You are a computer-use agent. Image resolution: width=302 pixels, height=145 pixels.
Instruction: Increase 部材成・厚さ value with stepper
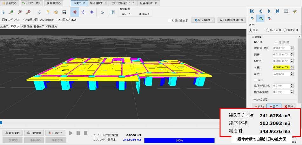pyautogui.click(x=292, y=47)
